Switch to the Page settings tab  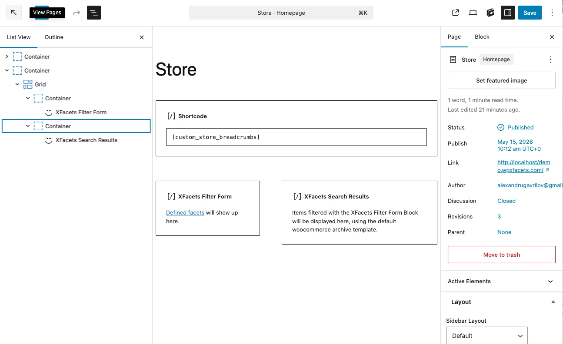click(x=454, y=37)
